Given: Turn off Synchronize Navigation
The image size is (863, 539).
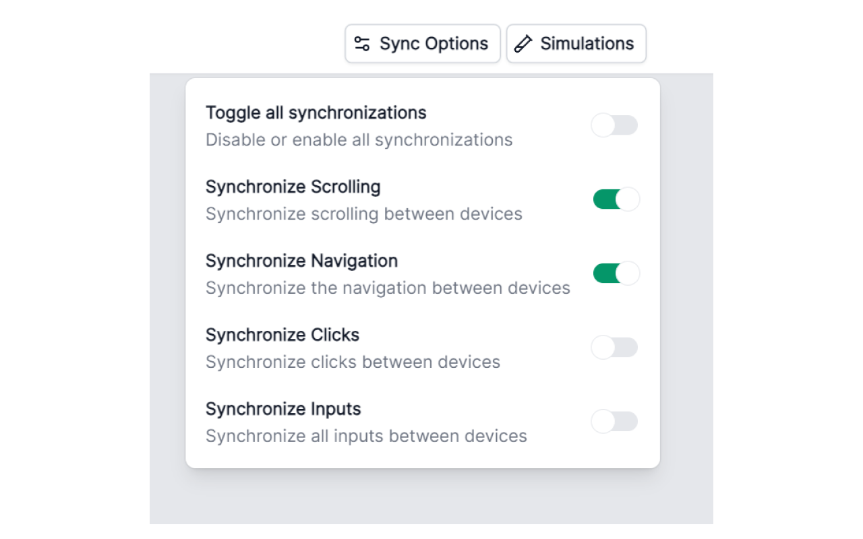Looking at the screenshot, I should 614,274.
